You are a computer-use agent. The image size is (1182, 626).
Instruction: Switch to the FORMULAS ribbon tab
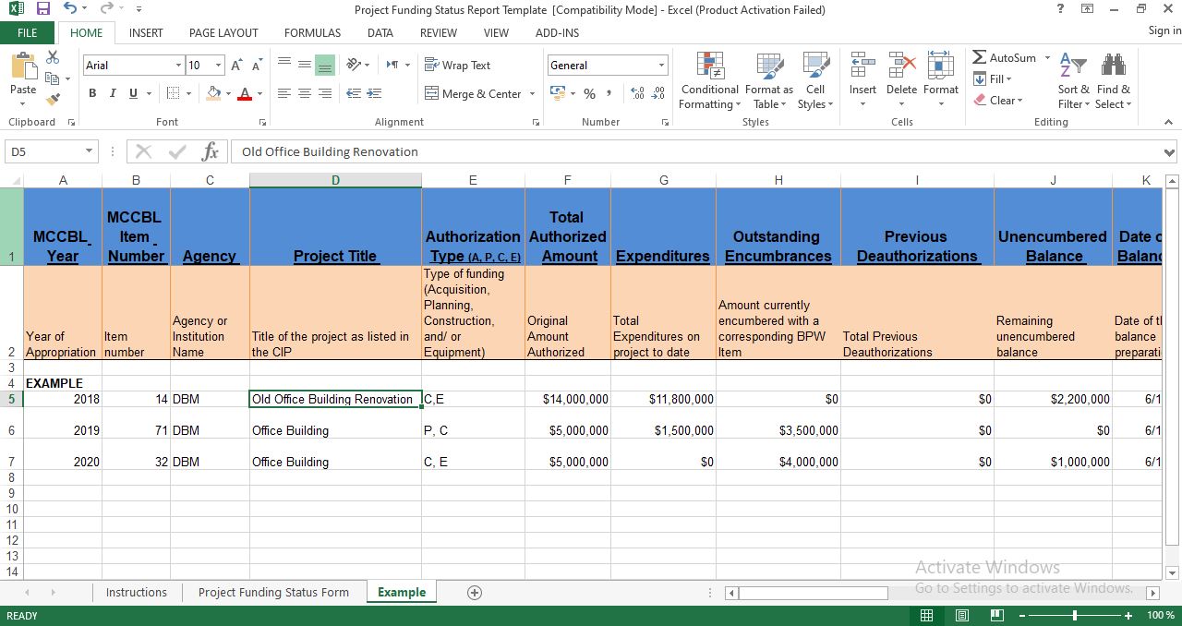pyautogui.click(x=311, y=32)
